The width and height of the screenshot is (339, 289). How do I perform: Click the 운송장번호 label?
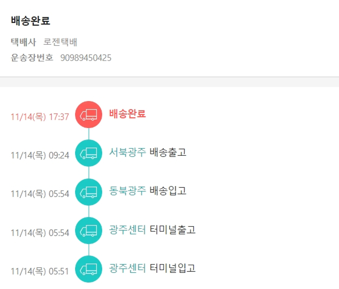pos(32,58)
